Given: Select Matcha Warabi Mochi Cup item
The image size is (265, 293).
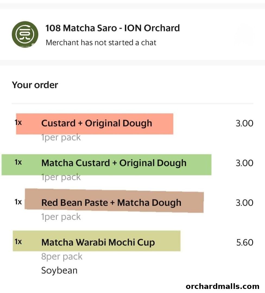Looking at the screenshot, I should 98,242.
